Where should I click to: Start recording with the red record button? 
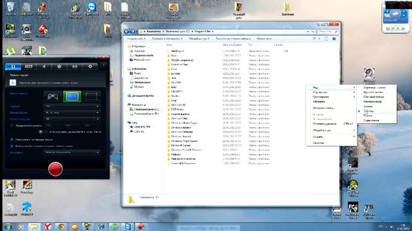[55, 169]
